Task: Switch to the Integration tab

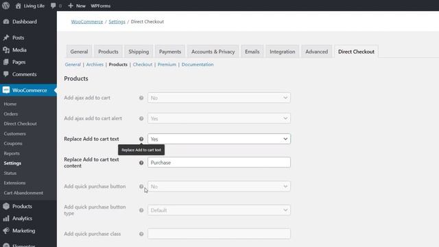Action: pyautogui.click(x=282, y=51)
